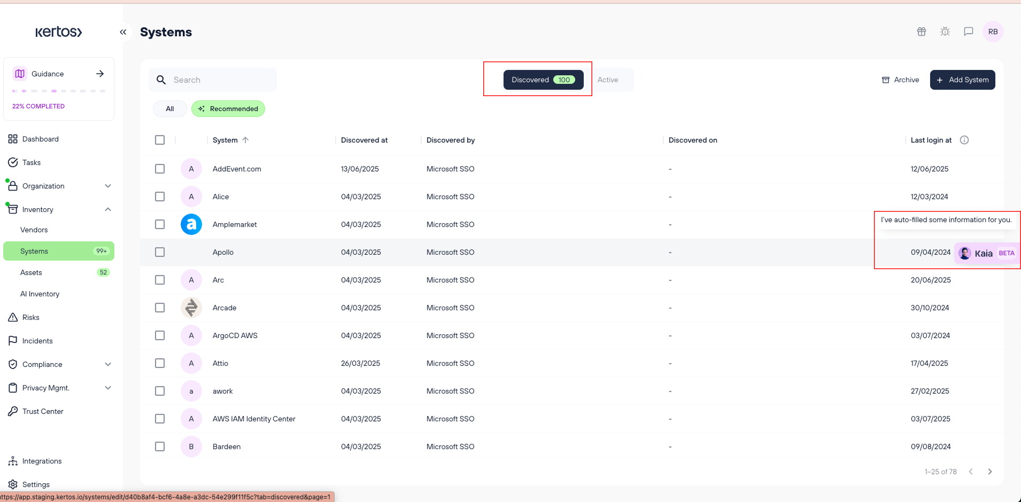The image size is (1021, 502).
Task: Click the awork avatar icon
Action: point(191,391)
